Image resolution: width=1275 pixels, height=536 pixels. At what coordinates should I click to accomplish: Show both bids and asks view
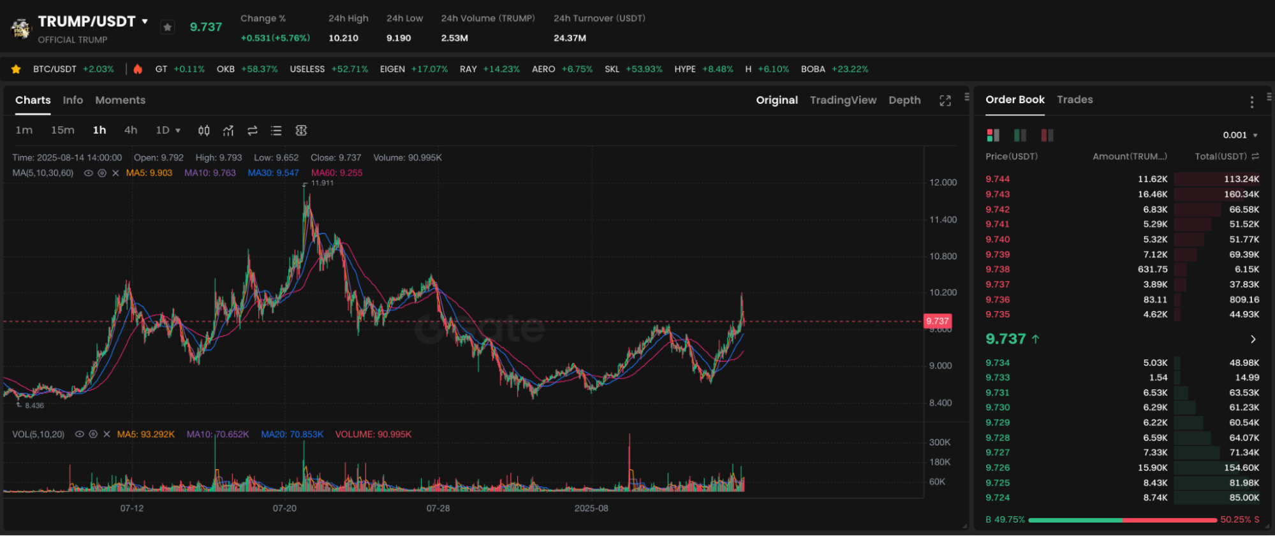pyautogui.click(x=993, y=135)
